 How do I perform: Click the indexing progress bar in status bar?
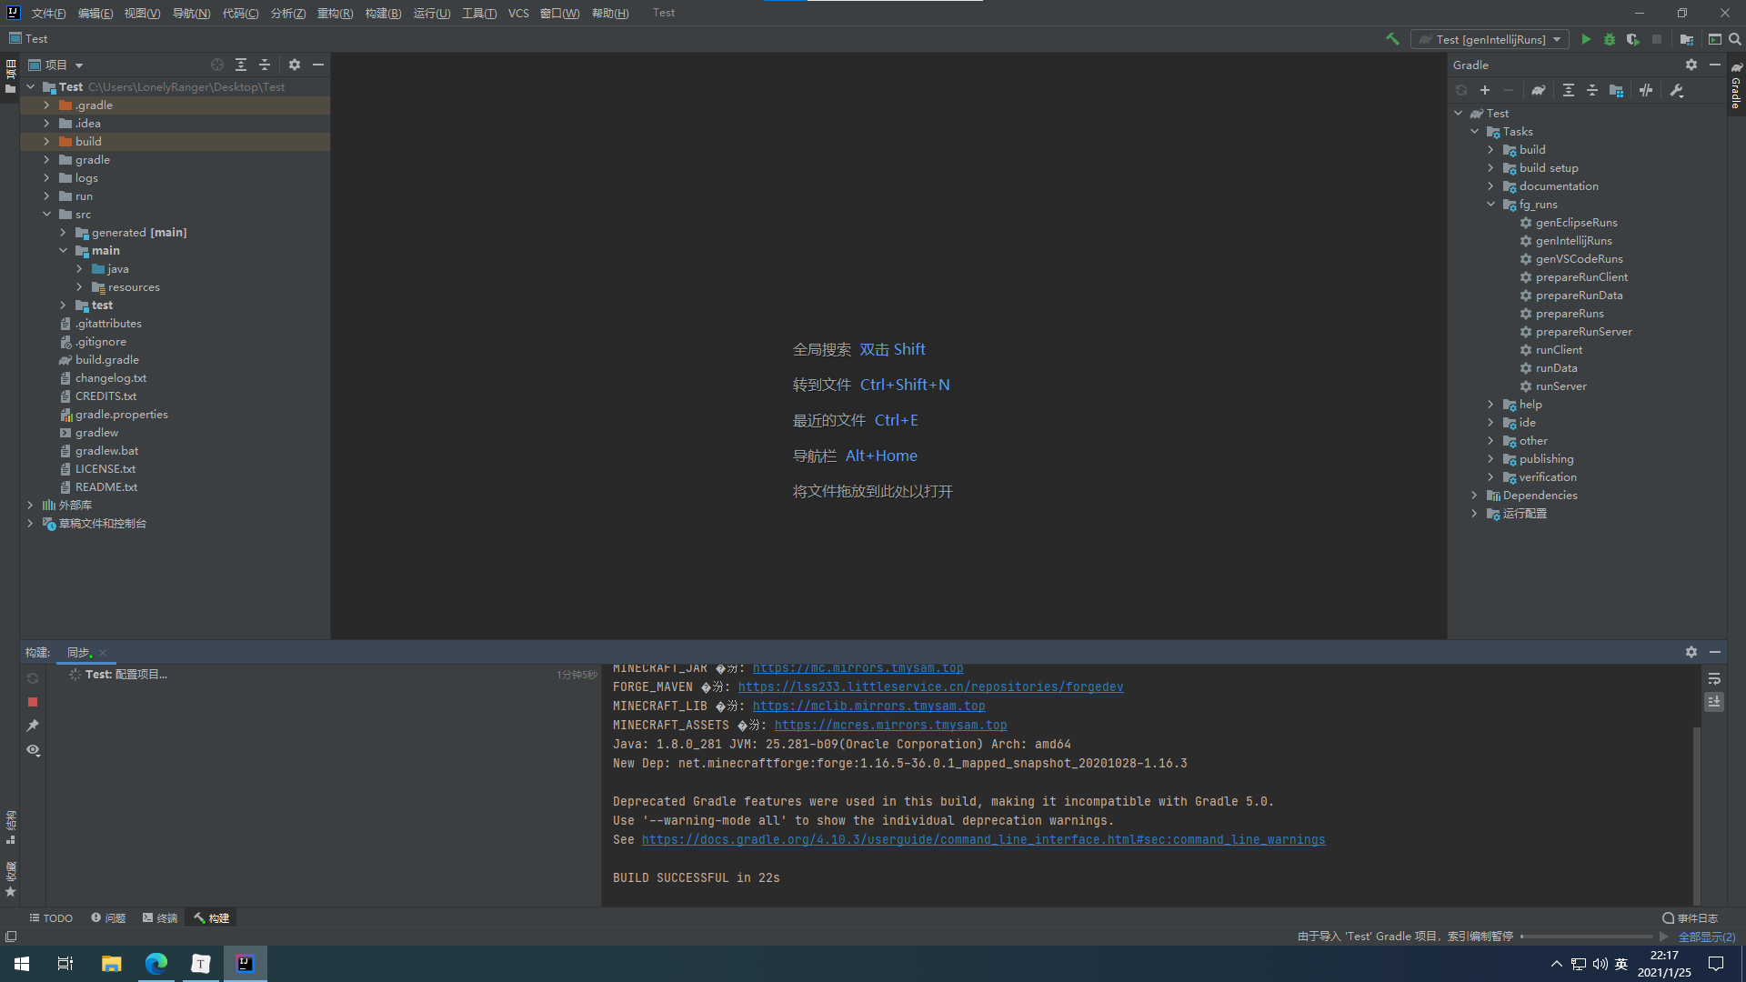point(1586,937)
